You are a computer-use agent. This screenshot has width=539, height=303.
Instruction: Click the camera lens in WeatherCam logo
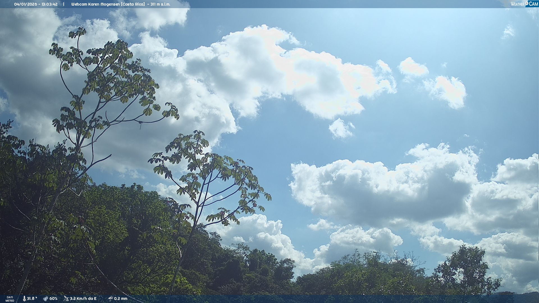pos(527,3)
